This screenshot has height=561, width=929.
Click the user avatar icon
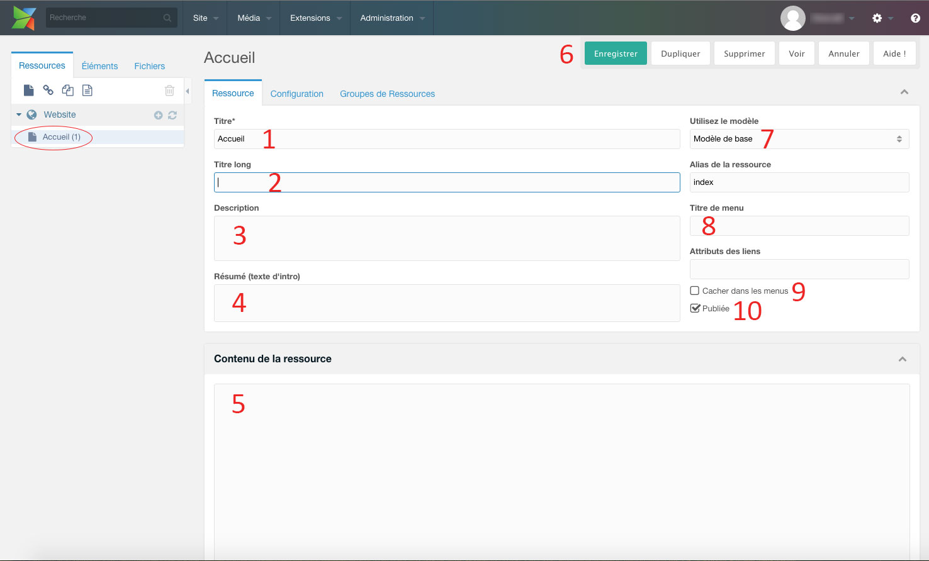click(x=793, y=18)
